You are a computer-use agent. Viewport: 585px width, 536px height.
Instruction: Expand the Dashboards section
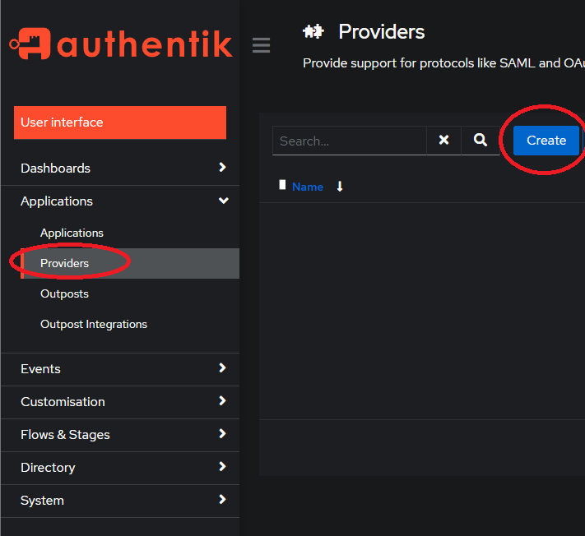click(x=120, y=168)
